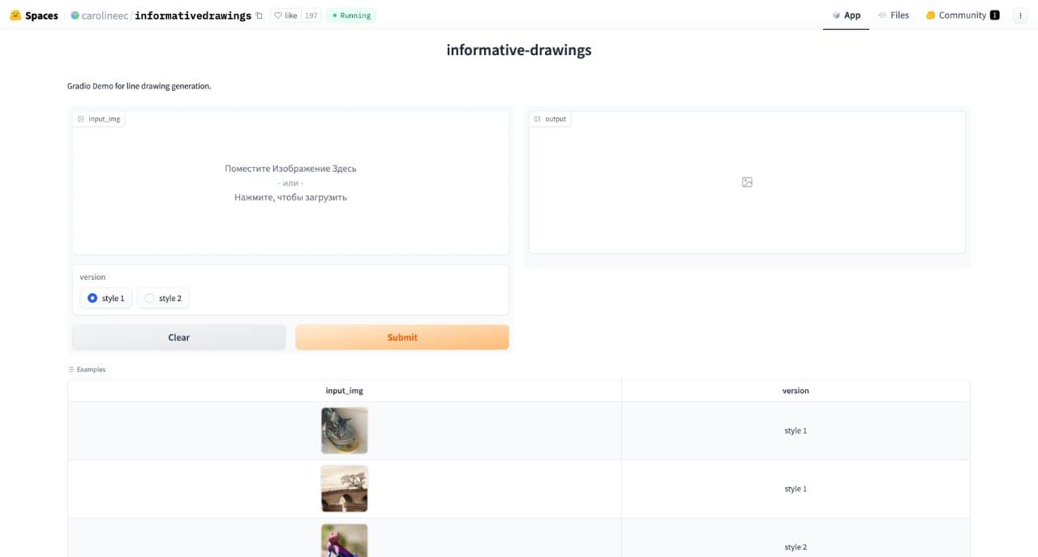Click the Community count badge
Image resolution: width=1038 pixels, height=557 pixels.
[995, 15]
